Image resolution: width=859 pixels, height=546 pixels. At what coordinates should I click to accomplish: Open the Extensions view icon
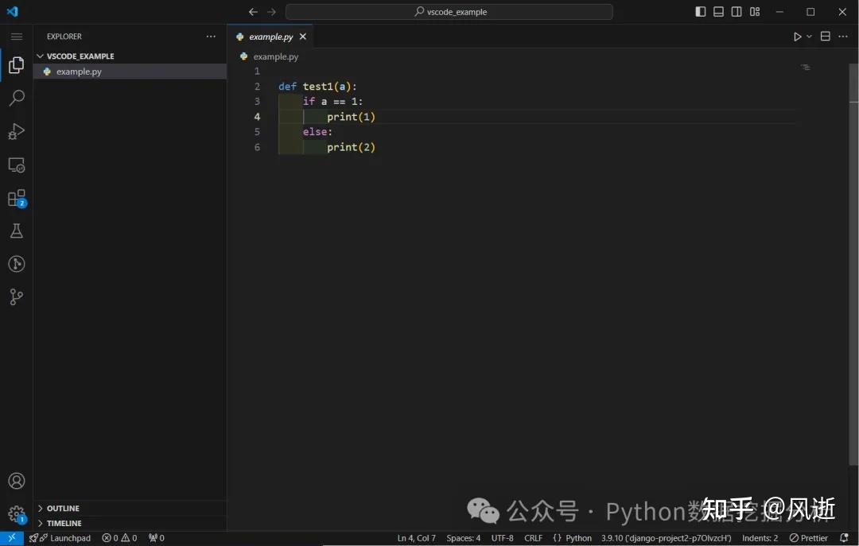[x=16, y=198]
